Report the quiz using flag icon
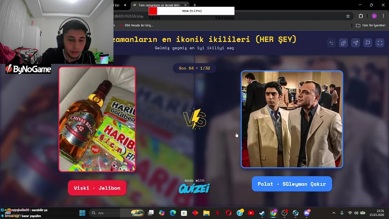This screenshot has width=389, height=219. pos(368,43)
